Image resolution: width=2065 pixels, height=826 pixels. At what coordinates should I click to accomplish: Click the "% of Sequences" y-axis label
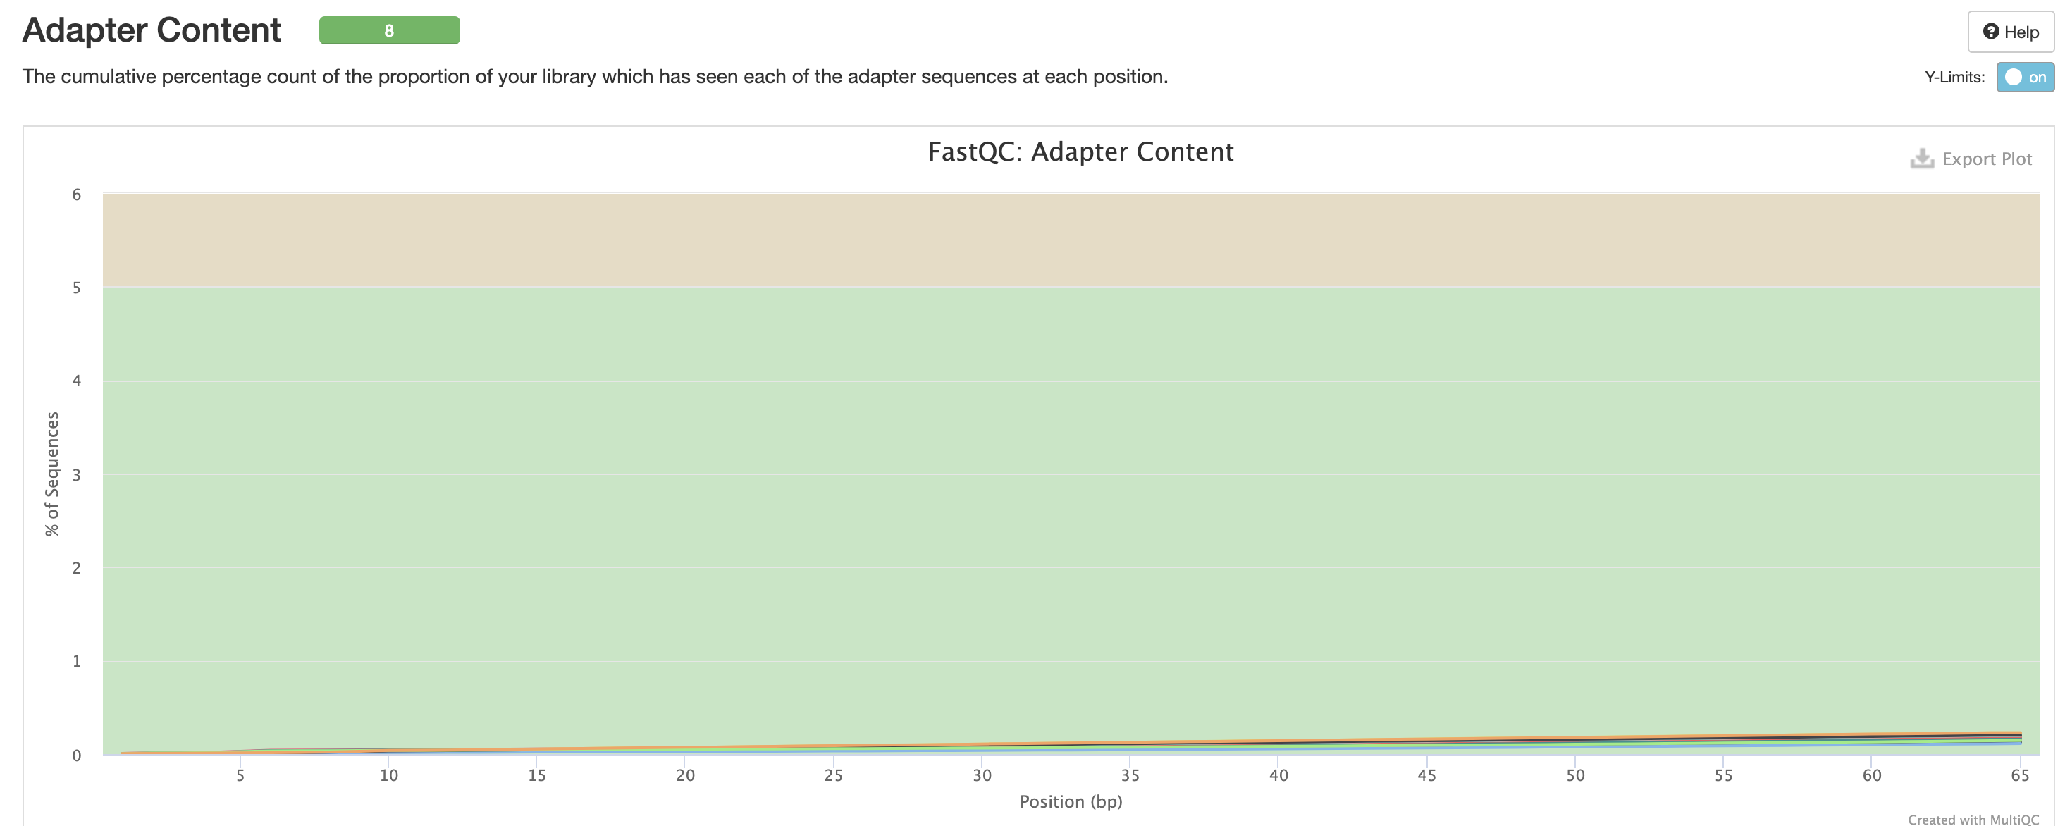click(52, 473)
